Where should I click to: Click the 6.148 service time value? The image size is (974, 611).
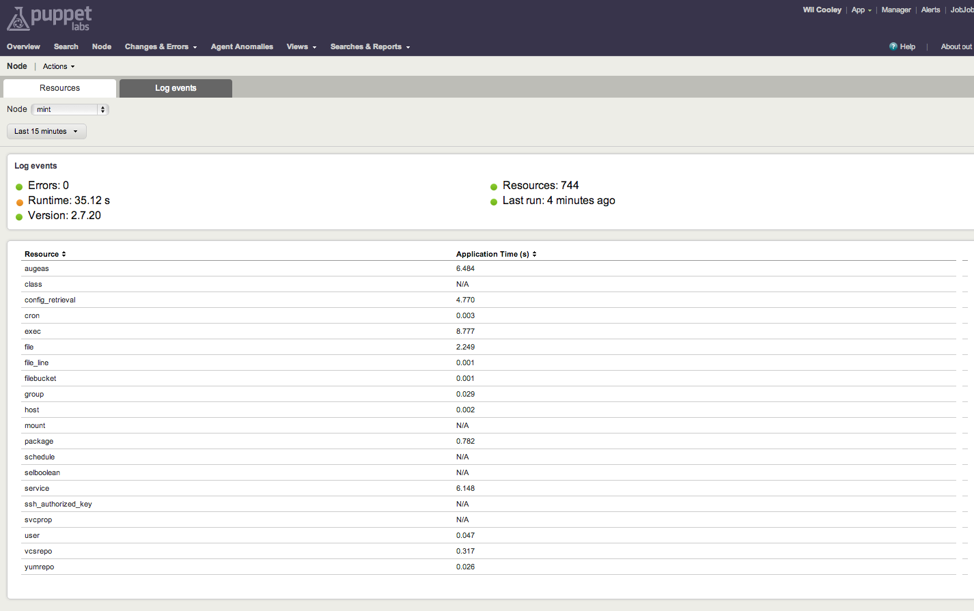click(x=465, y=488)
